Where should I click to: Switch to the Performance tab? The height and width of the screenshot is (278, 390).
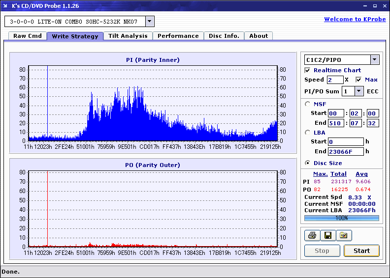click(x=178, y=36)
